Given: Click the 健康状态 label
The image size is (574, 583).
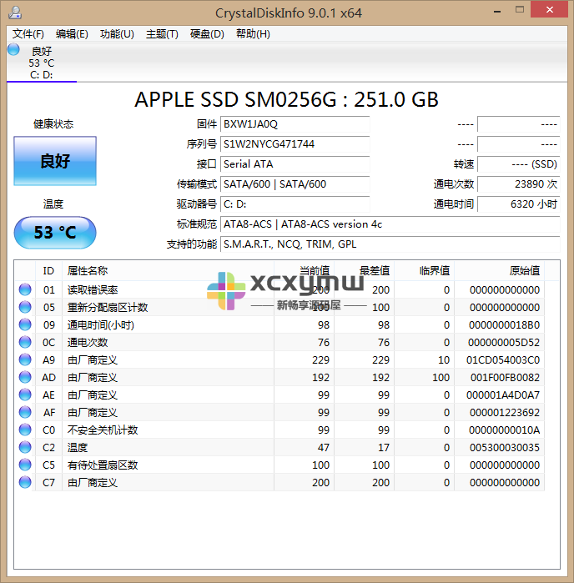Looking at the screenshot, I should coord(53,123).
